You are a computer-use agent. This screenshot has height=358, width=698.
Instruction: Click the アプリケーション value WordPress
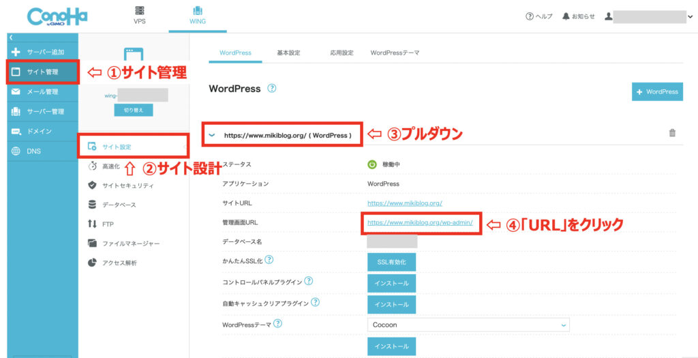pyautogui.click(x=383, y=183)
